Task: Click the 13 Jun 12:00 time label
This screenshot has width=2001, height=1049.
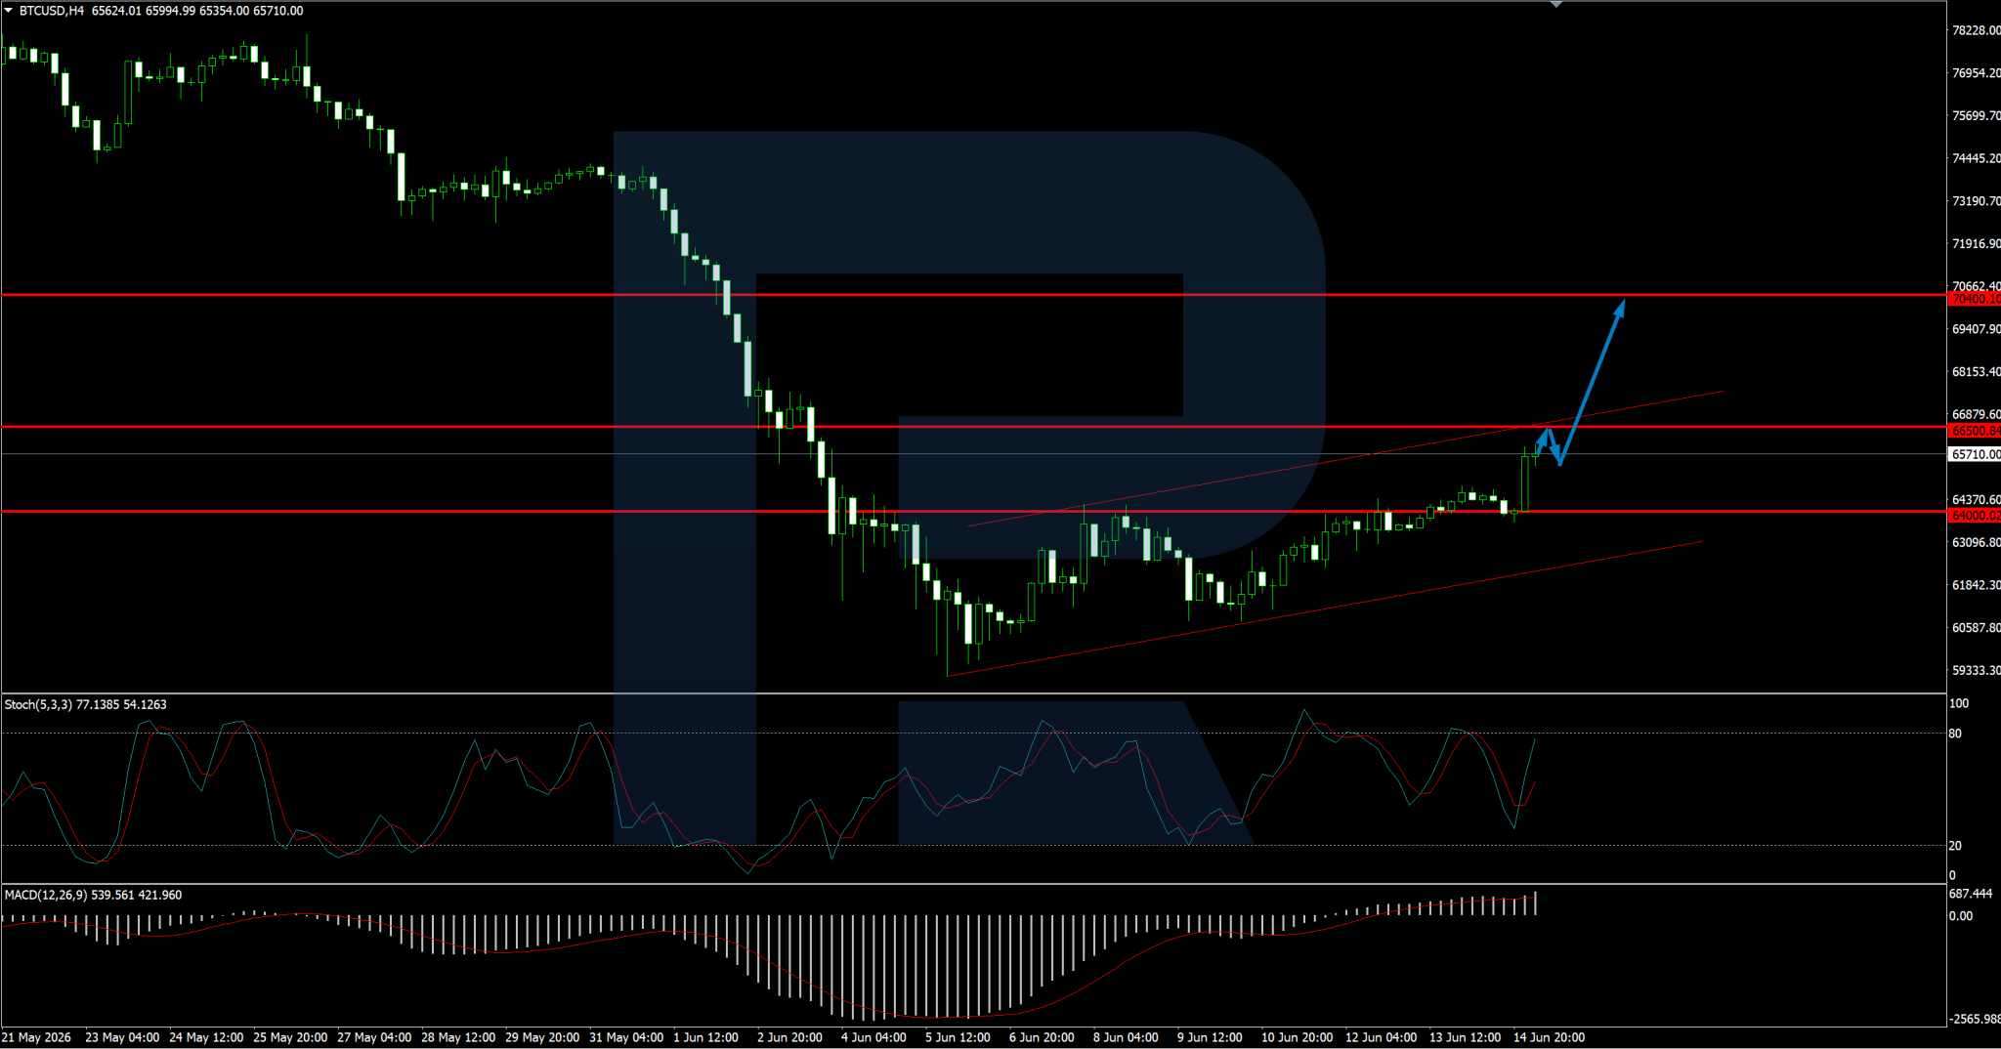Action: (x=1465, y=1037)
